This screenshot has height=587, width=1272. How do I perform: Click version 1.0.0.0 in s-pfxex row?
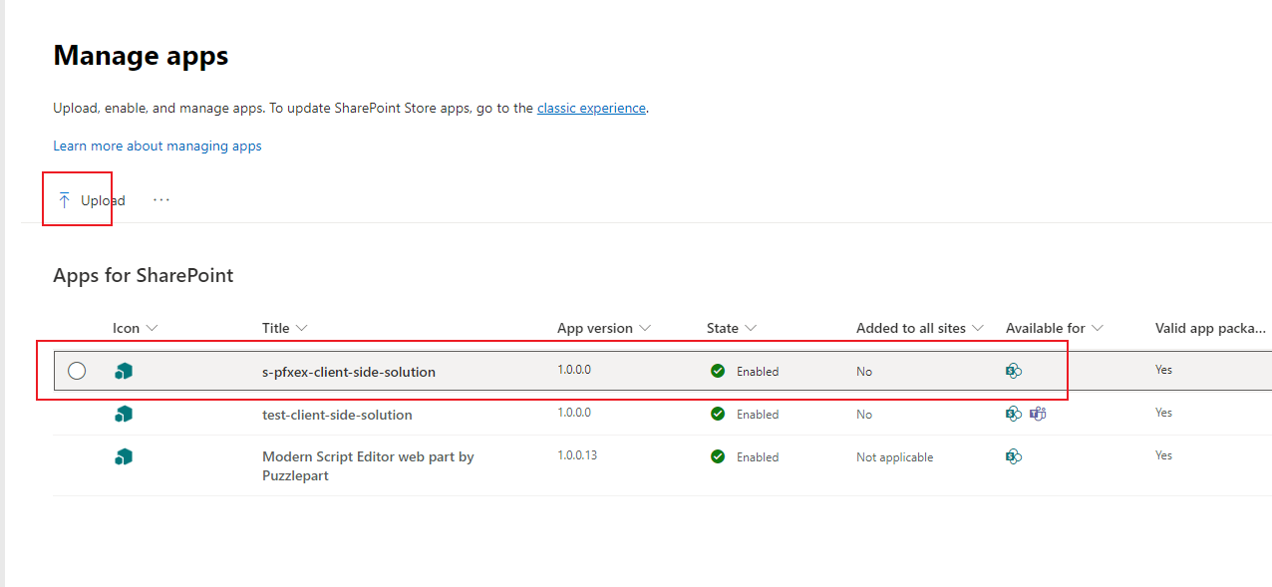(574, 369)
